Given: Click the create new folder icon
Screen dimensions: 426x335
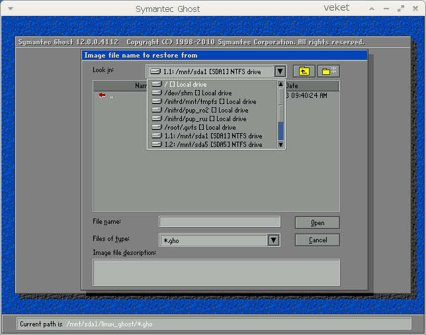Looking at the screenshot, I should pos(329,72).
